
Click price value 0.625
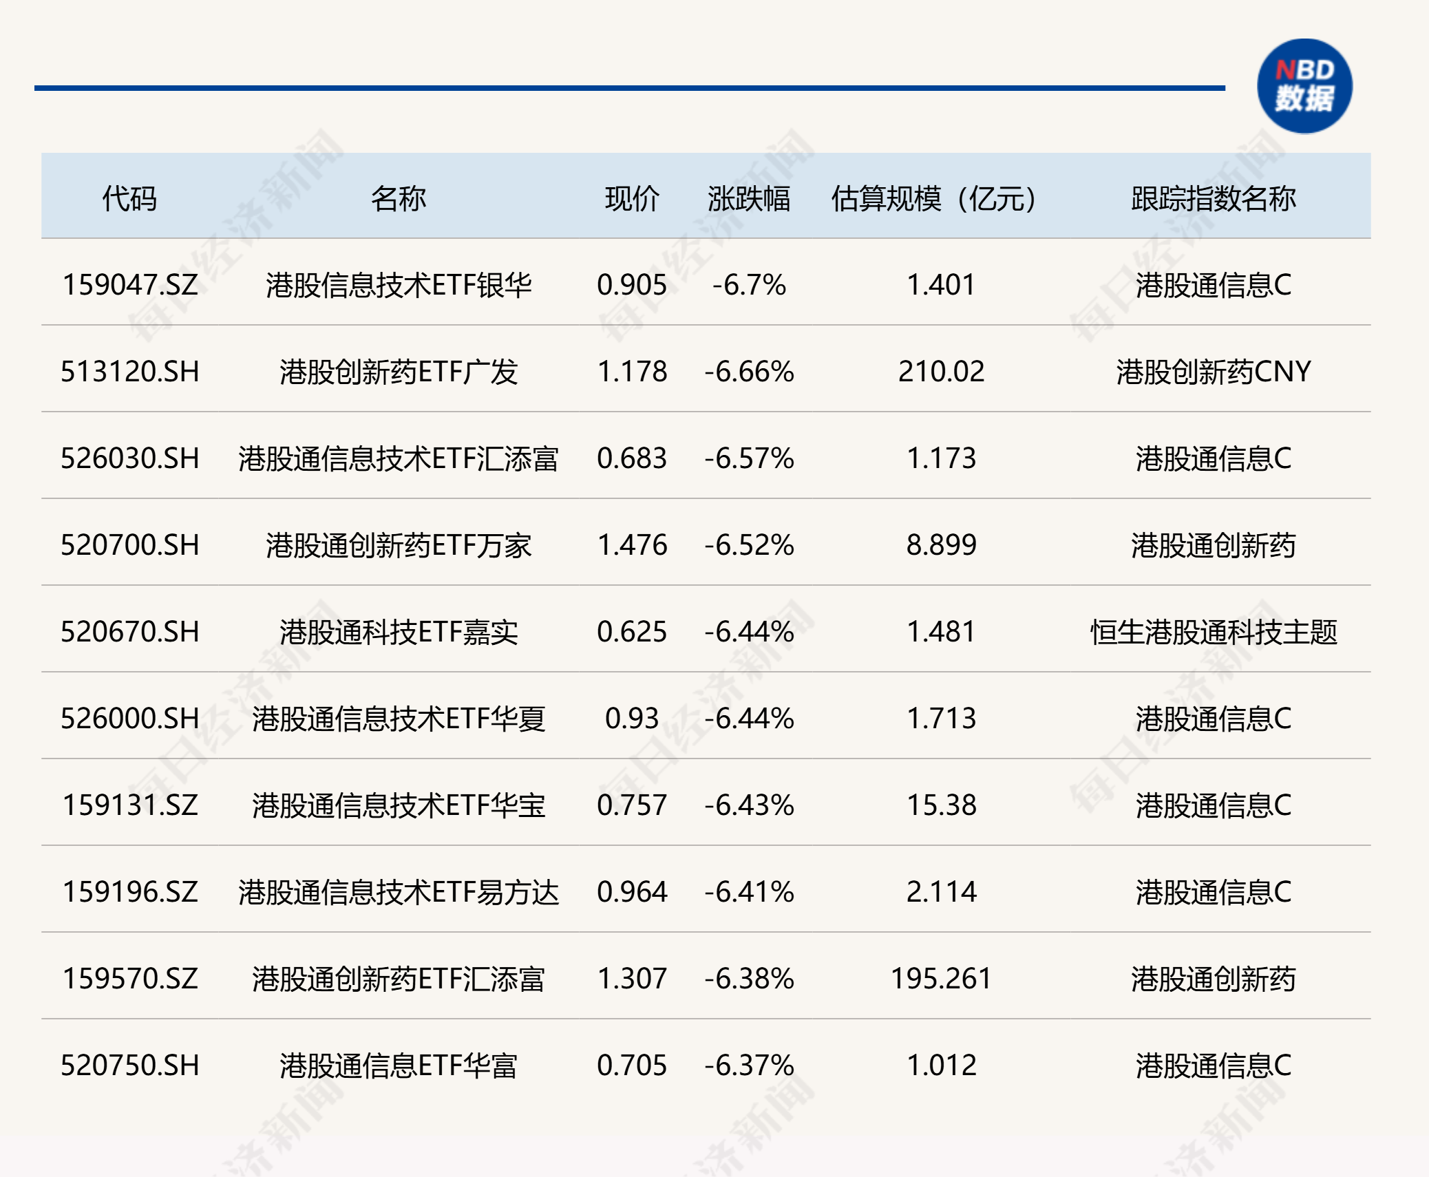pos(632,632)
